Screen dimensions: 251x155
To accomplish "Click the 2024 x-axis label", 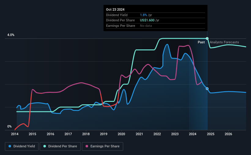I will pos(193,134).
